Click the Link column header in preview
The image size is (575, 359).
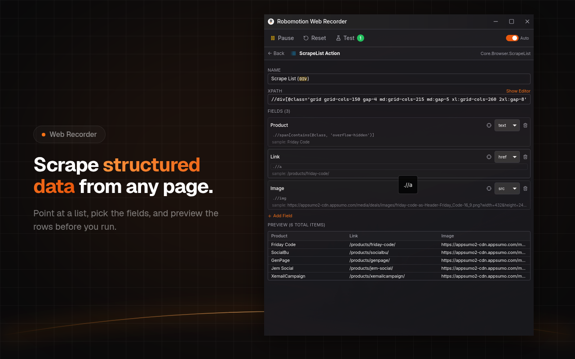pos(354,236)
